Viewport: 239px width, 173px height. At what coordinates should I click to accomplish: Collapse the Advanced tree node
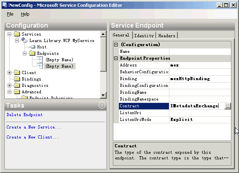[x=10, y=92]
